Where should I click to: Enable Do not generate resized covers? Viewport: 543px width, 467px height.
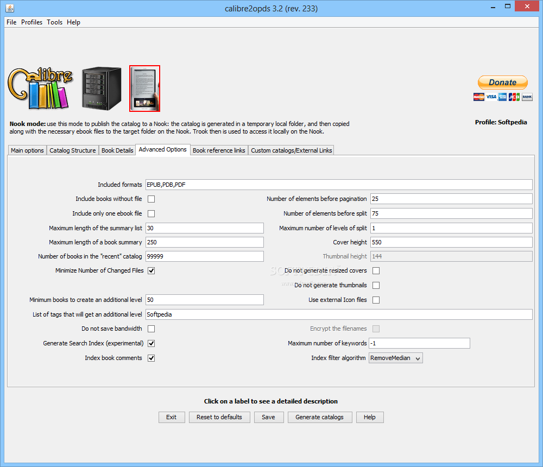(x=376, y=270)
